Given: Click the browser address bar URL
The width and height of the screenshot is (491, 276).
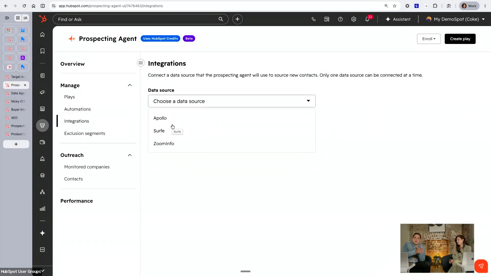Looking at the screenshot, I should point(111,6).
